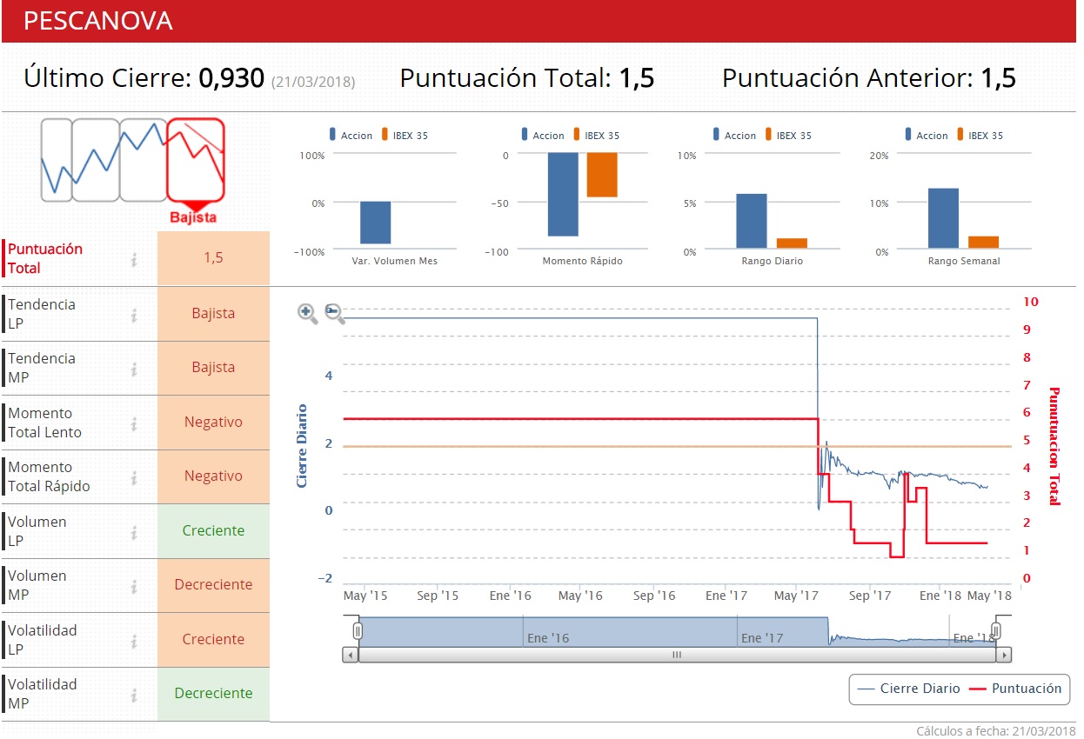Toggle Accion legend in Rango Semanal chart
Image resolution: width=1084 pixels, height=739 pixels.
(927, 135)
